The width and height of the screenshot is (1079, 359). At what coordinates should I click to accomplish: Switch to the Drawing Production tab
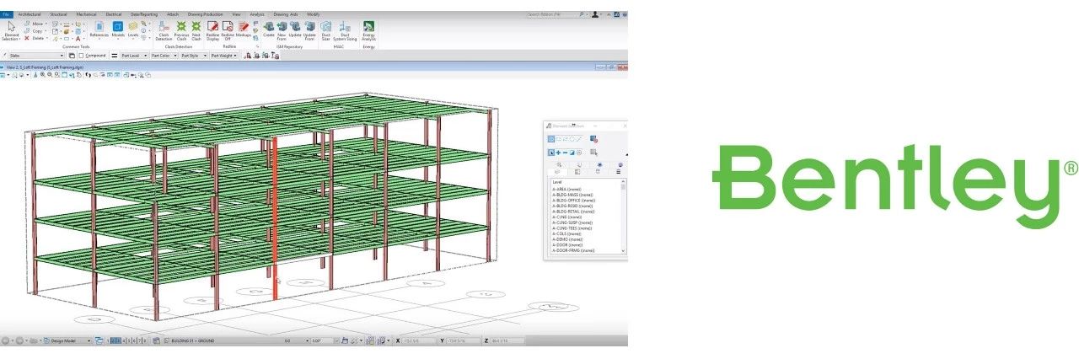point(206,14)
